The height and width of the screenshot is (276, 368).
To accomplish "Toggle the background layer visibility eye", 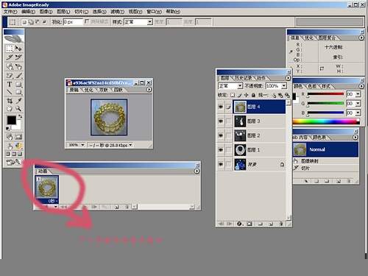I will [221, 164].
